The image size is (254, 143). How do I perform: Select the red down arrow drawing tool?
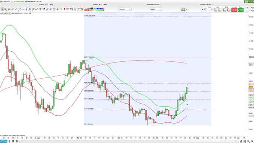(64, 9)
